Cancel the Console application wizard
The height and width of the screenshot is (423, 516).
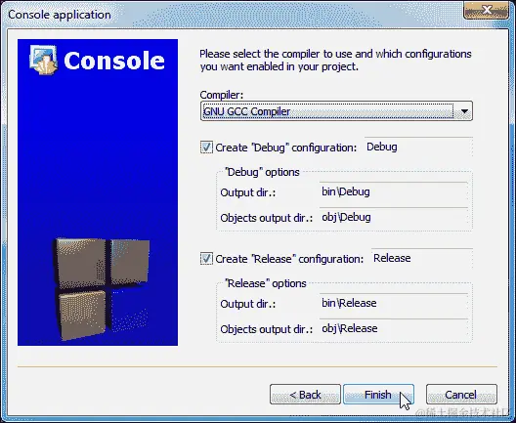461,394
